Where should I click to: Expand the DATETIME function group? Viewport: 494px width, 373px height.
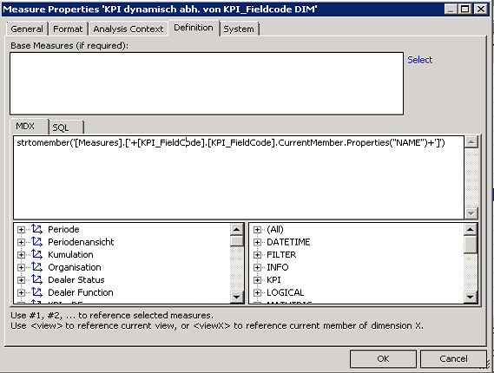click(257, 242)
